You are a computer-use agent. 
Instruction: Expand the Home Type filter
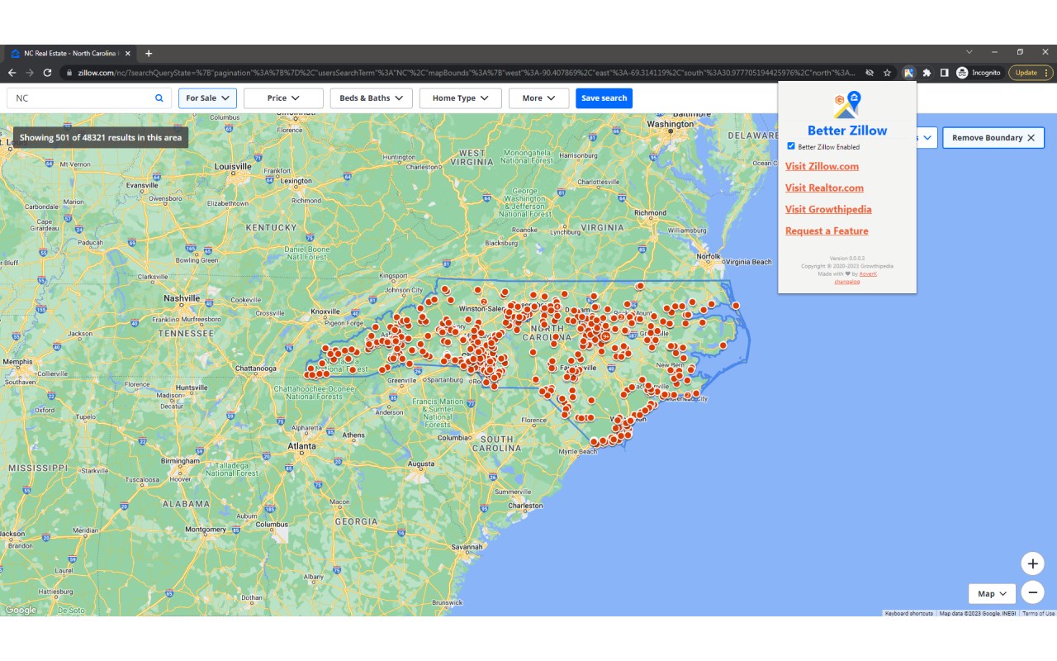pyautogui.click(x=461, y=97)
